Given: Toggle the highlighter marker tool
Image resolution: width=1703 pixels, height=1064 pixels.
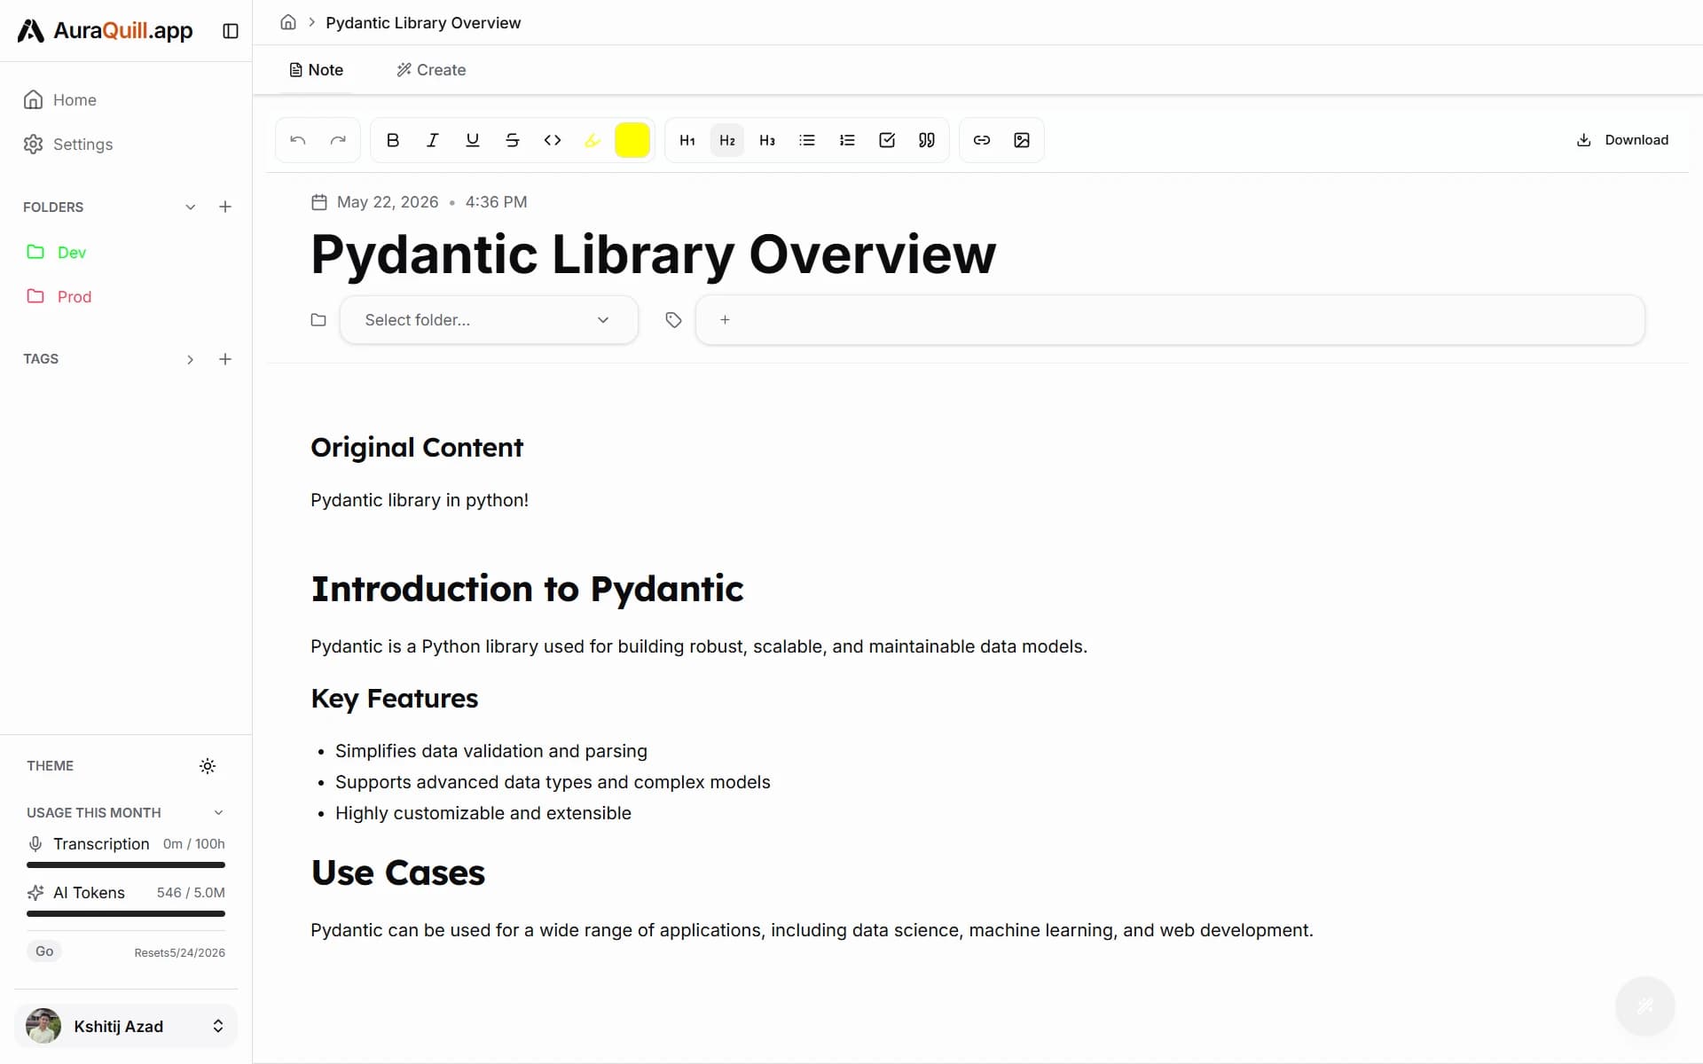Looking at the screenshot, I should tap(593, 140).
